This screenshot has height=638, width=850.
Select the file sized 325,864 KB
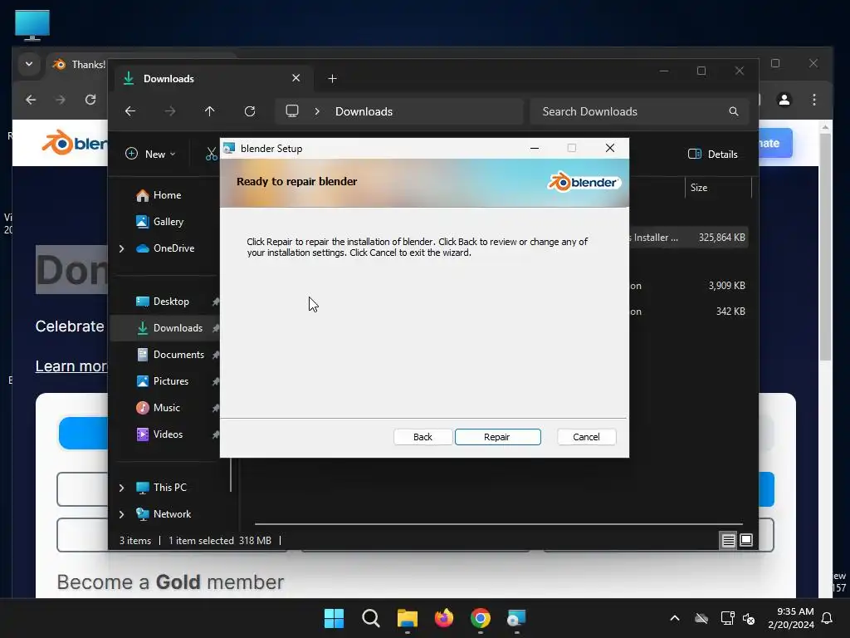coord(688,238)
